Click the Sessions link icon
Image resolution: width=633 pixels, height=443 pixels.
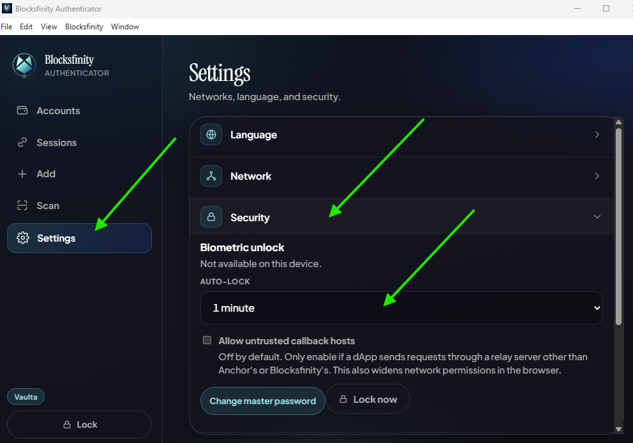click(22, 142)
